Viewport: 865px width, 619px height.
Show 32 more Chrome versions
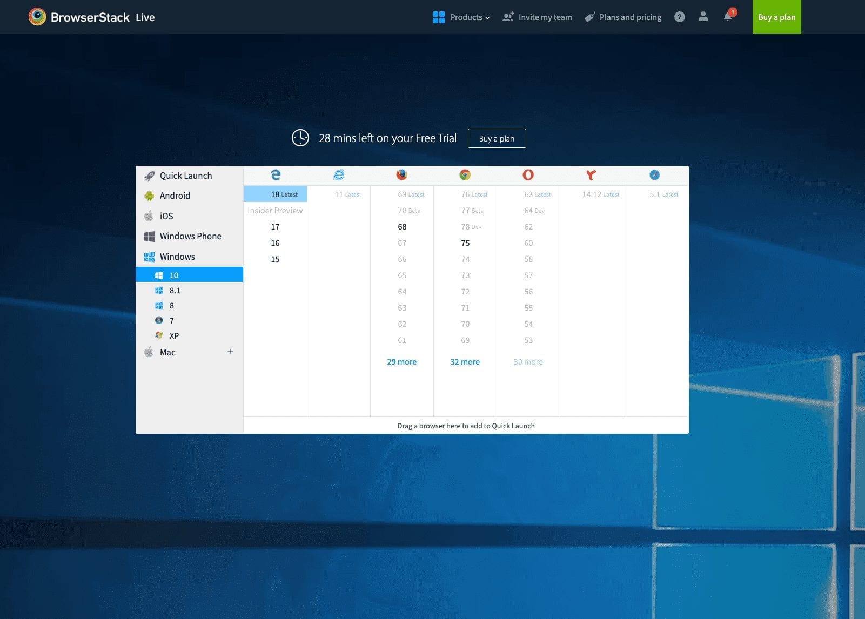[x=465, y=362]
